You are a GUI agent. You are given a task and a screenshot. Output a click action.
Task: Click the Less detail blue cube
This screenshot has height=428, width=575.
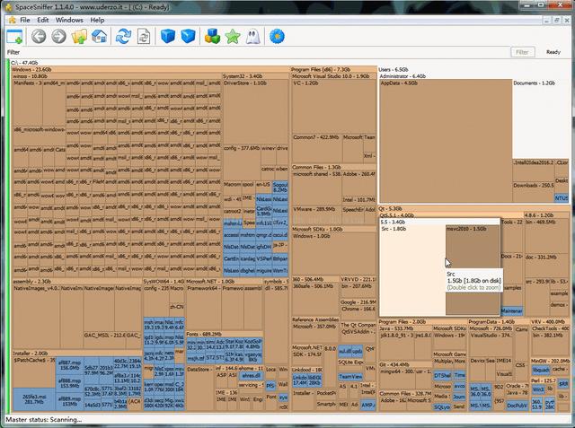pyautogui.click(x=168, y=36)
